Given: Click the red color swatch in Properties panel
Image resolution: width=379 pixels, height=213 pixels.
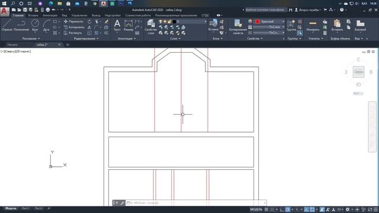Looking at the screenshot, I should [257, 21].
